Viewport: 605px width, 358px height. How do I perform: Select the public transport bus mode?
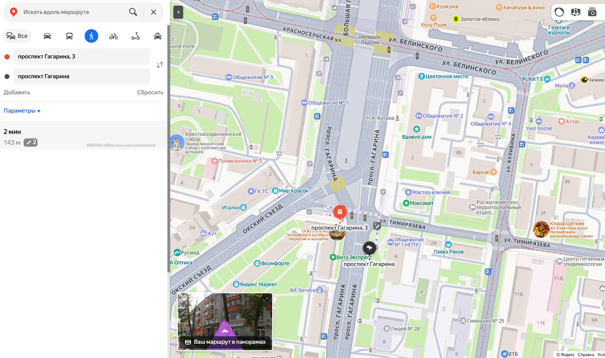(70, 36)
